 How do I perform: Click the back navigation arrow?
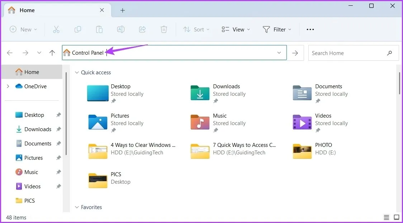click(10, 53)
